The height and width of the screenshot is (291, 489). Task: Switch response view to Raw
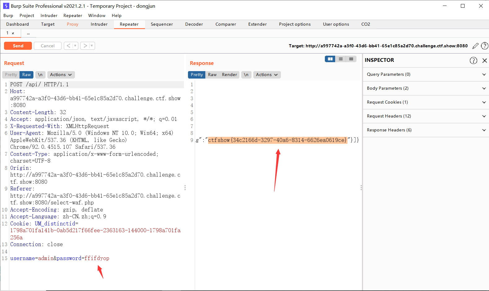(212, 75)
